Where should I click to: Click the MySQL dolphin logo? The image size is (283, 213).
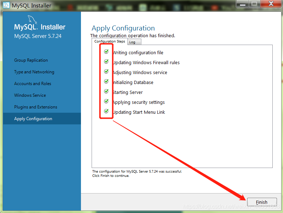coord(32,19)
